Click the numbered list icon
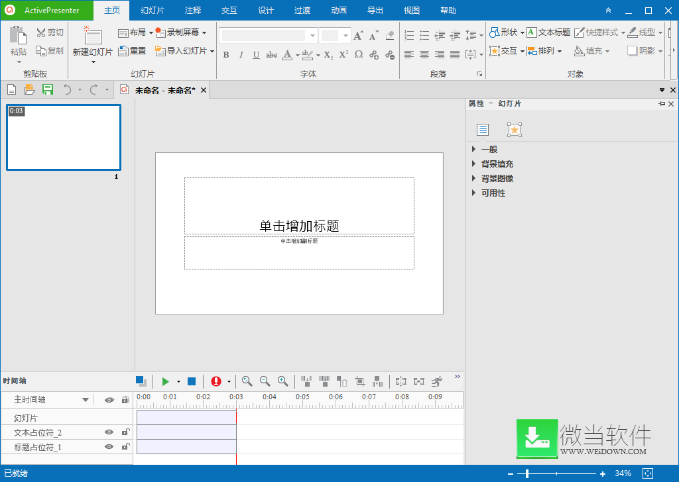Screen dimensions: 679x482 click(x=408, y=36)
